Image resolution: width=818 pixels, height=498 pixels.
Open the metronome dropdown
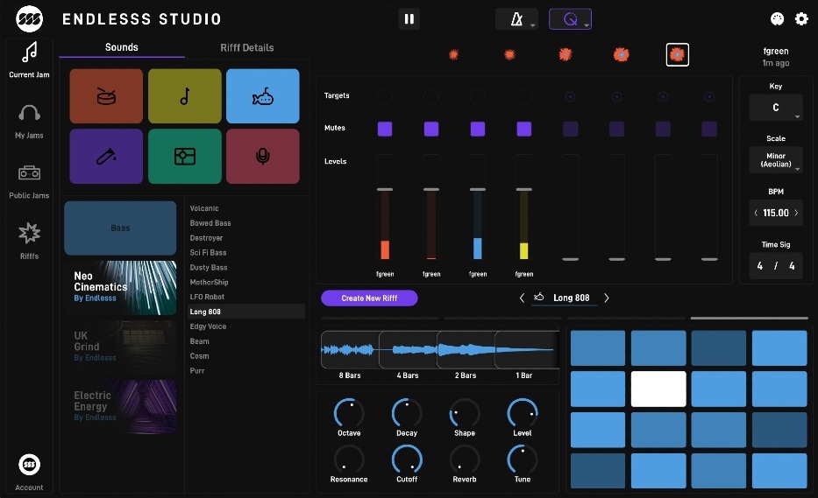point(517,19)
